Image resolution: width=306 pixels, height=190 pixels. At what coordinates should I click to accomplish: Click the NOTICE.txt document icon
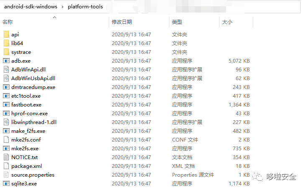(6, 157)
